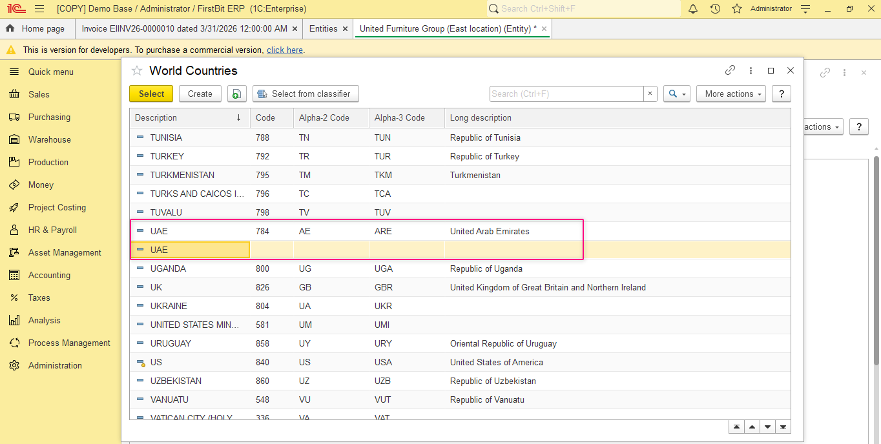Select the UGANDA row
Screen dimensions: 881x444
(x=460, y=268)
